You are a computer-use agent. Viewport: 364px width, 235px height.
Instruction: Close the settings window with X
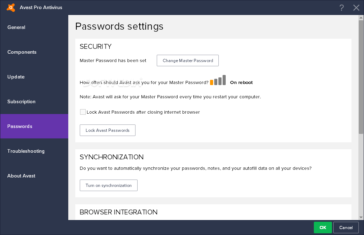click(356, 8)
